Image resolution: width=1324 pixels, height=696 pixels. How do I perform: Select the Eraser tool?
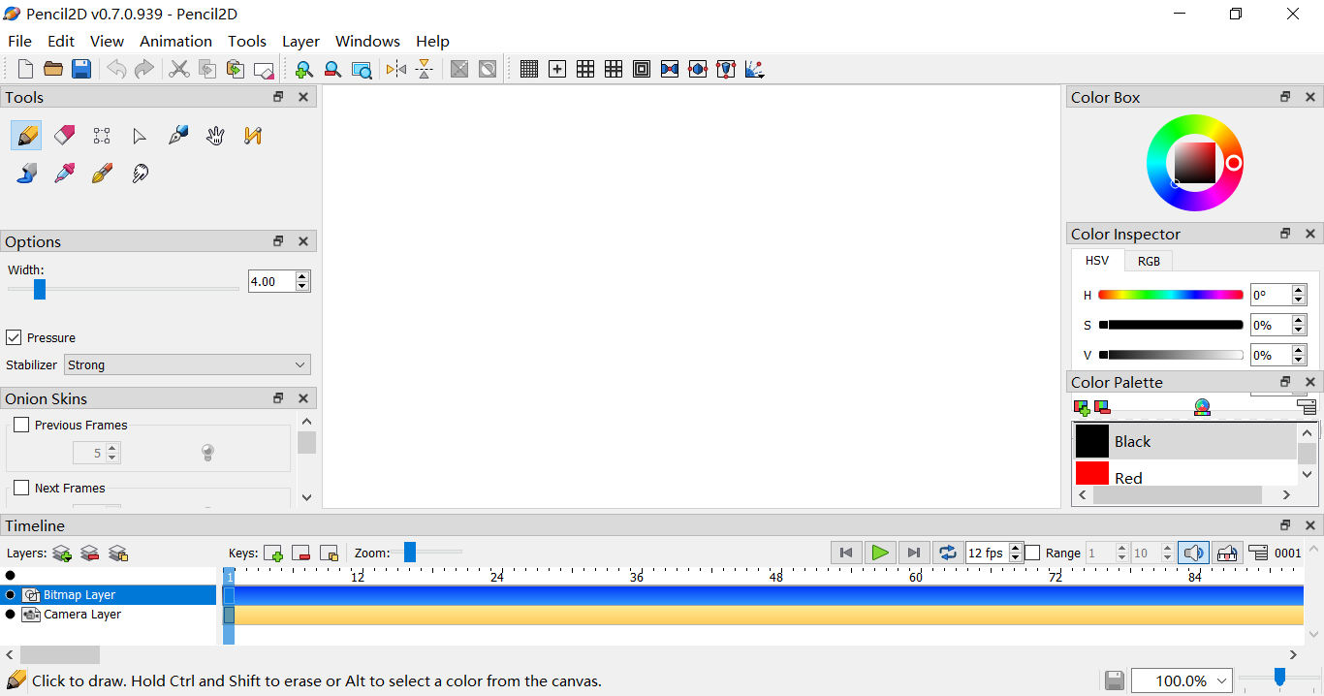pyautogui.click(x=64, y=136)
